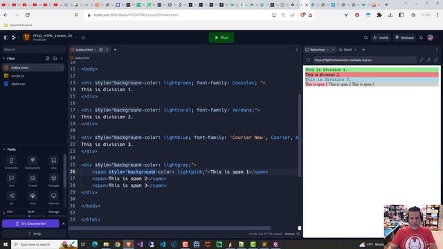Open the project name dropdown chevron
Image resolution: width=443 pixels, height=249 pixels.
pos(76,37)
